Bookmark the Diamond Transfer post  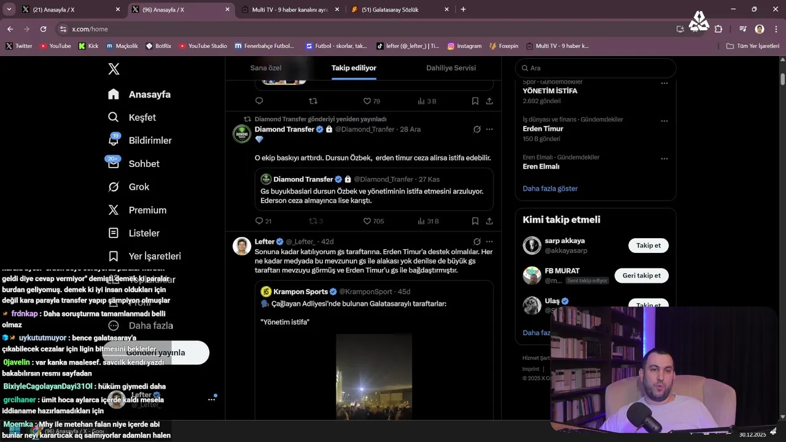pyautogui.click(x=475, y=221)
